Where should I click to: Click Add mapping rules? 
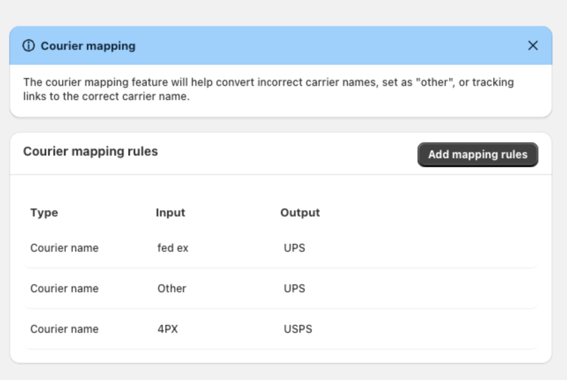click(x=477, y=155)
